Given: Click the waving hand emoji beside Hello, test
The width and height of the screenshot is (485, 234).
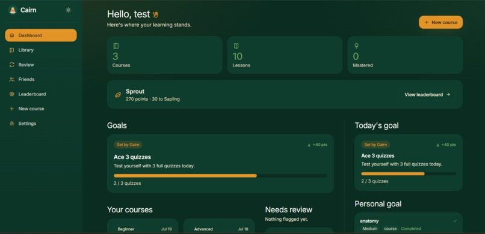Looking at the screenshot, I should pyautogui.click(x=156, y=14).
